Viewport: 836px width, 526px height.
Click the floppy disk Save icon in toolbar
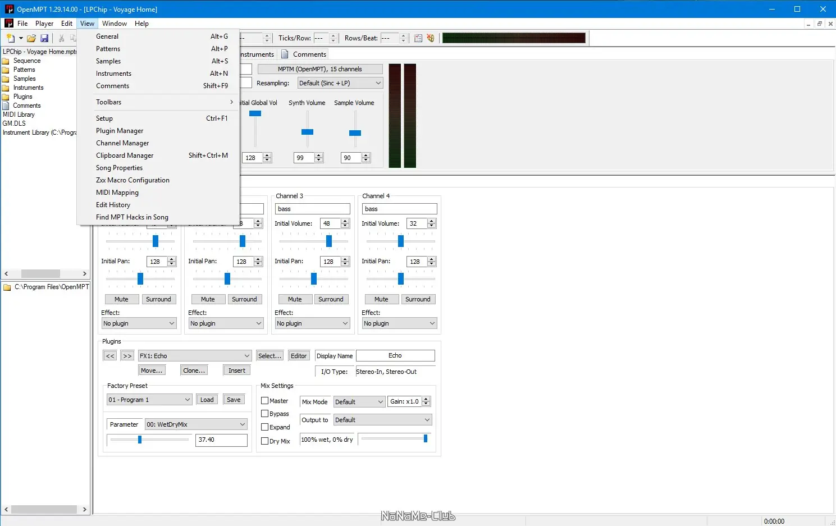[44, 38]
